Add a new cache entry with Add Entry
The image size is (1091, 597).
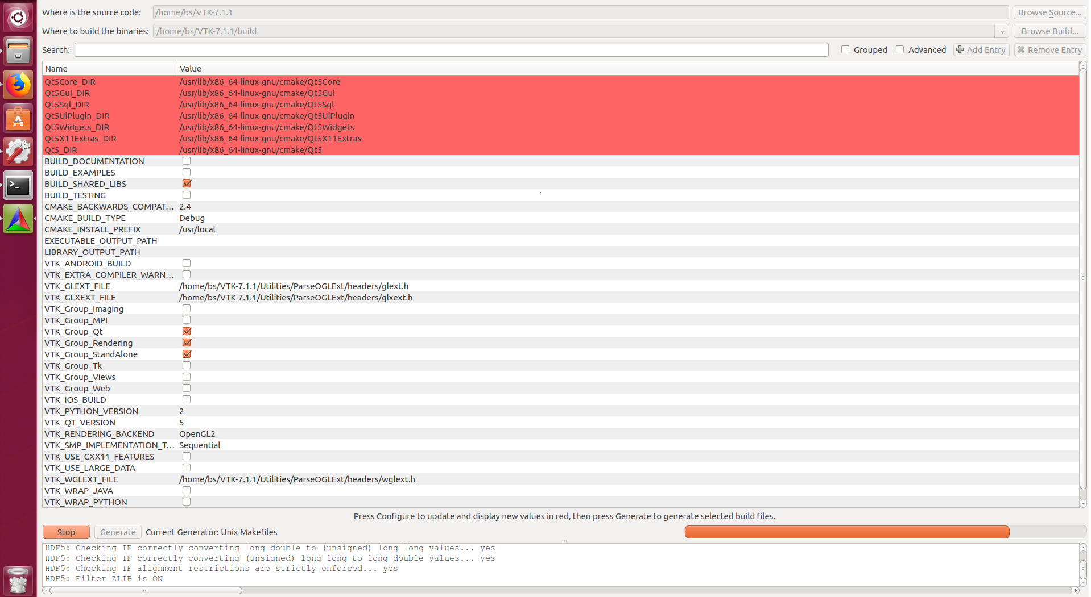coord(981,50)
